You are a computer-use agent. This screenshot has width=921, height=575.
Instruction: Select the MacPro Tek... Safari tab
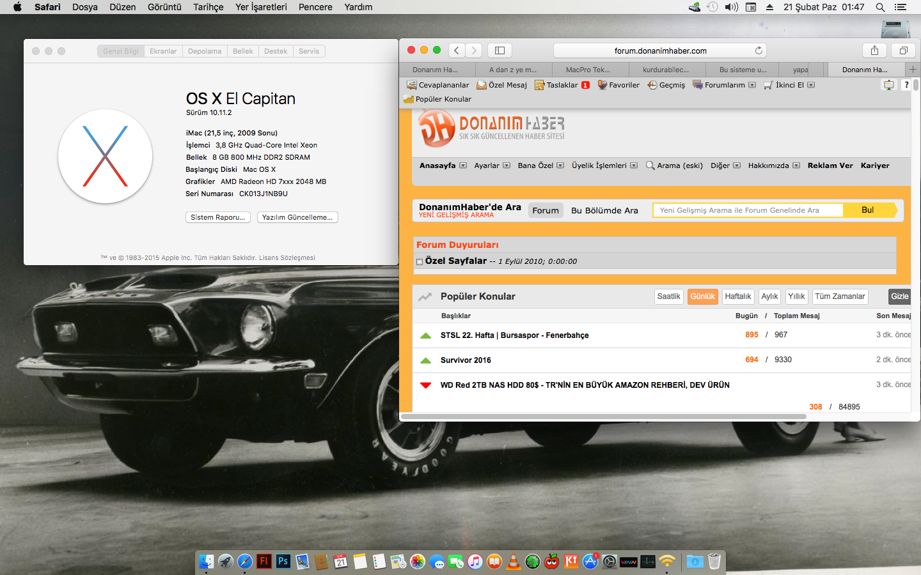(x=588, y=70)
